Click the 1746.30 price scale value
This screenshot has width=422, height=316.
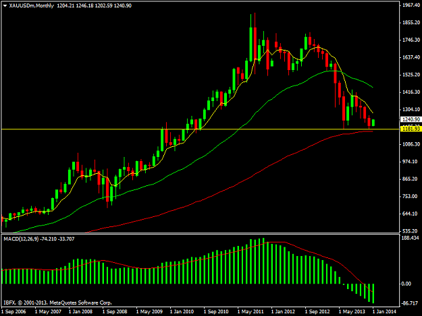[411, 40]
